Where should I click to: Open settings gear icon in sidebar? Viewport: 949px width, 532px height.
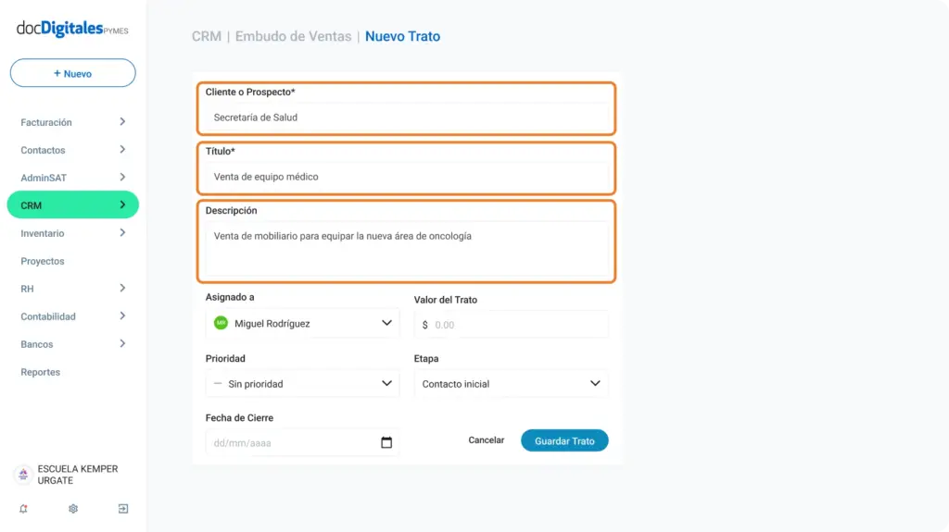73,509
